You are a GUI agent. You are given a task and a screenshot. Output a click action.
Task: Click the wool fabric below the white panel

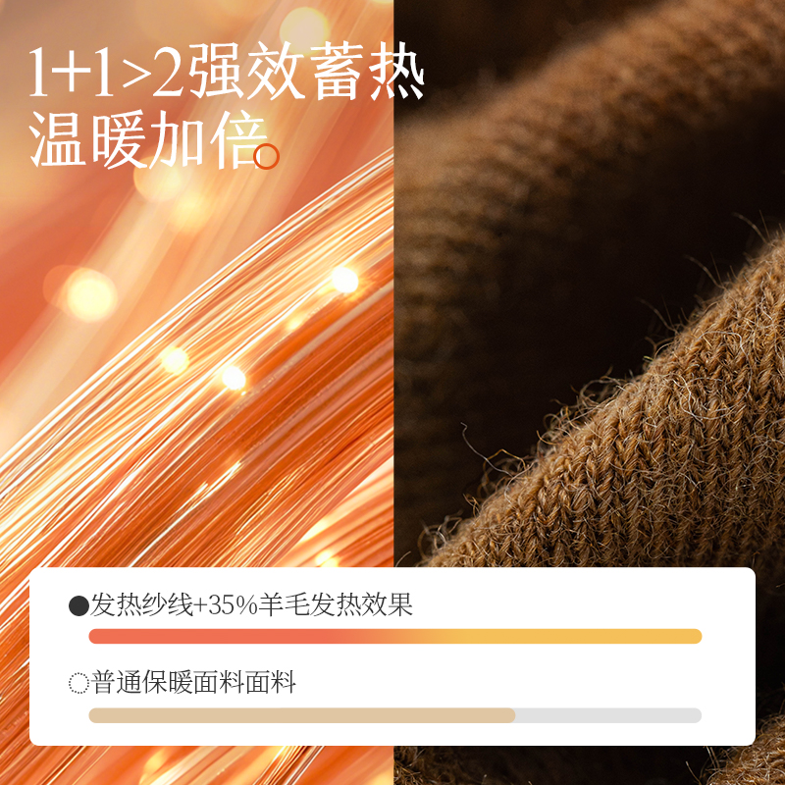tap(590, 765)
